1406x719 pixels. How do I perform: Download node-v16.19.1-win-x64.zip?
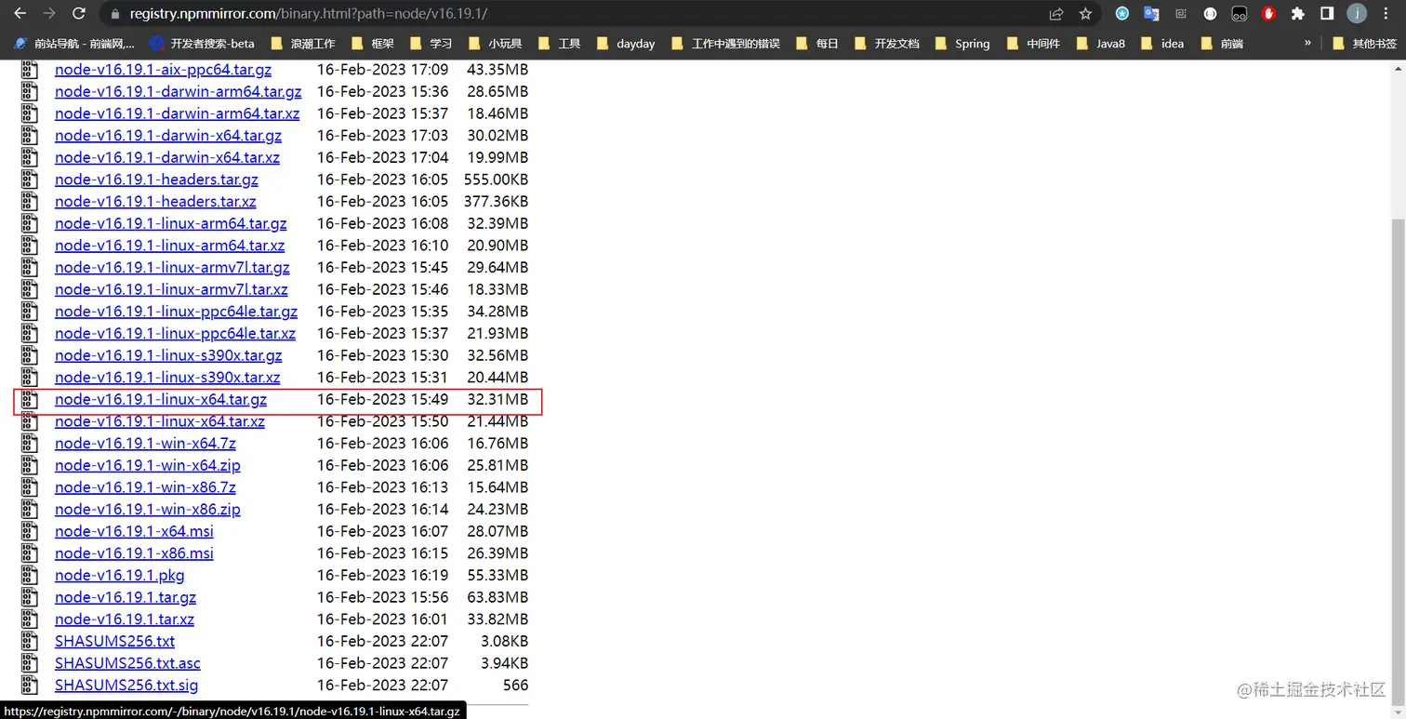tap(148, 465)
